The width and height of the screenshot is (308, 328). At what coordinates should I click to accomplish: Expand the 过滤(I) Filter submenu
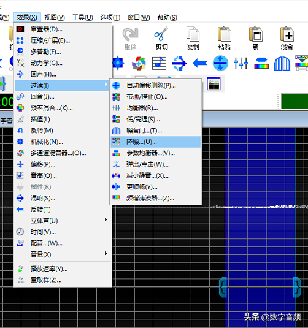point(62,86)
